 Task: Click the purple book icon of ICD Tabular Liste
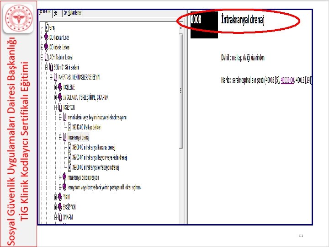tap(46, 38)
